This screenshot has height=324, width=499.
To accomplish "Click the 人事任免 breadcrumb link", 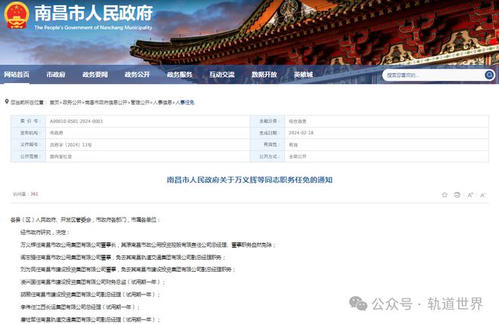I will point(184,103).
